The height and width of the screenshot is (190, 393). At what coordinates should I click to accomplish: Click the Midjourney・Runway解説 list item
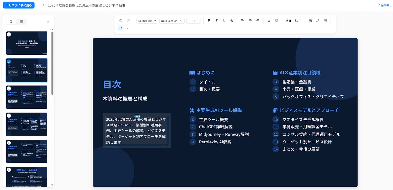coord(224,134)
